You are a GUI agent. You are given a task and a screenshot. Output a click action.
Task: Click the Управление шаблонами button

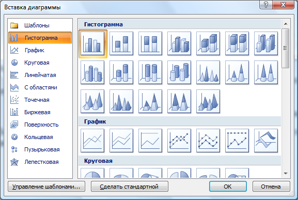[46, 187]
